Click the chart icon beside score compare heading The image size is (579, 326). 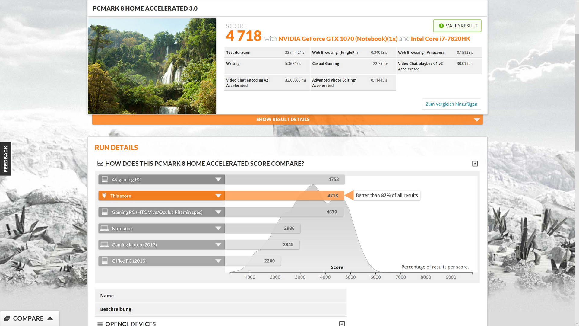pyautogui.click(x=100, y=164)
